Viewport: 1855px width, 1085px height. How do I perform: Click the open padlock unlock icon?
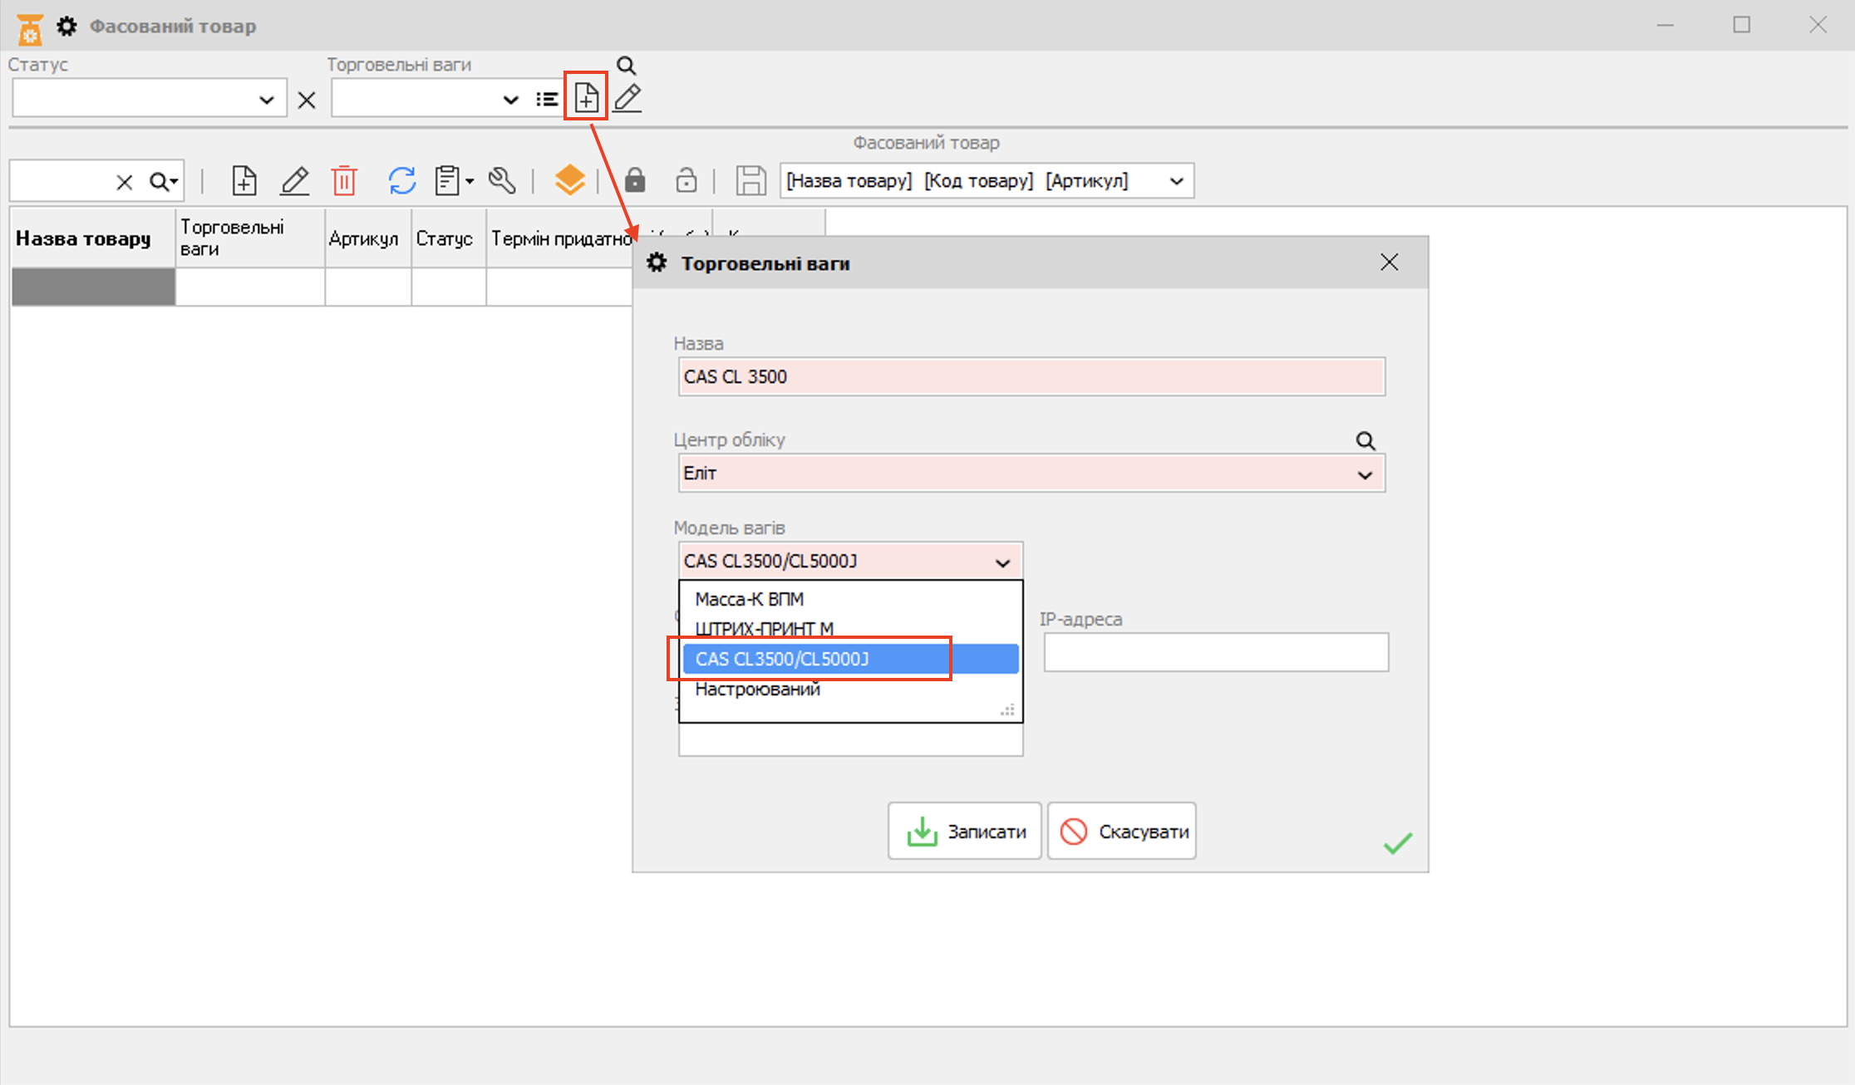point(686,180)
